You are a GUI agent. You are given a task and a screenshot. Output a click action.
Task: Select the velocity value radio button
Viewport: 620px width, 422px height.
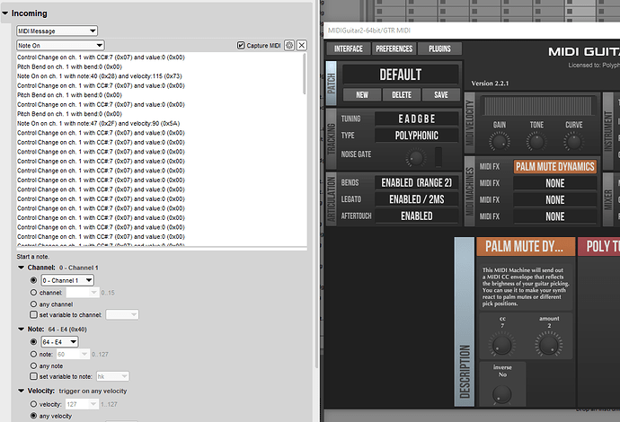[x=33, y=404]
